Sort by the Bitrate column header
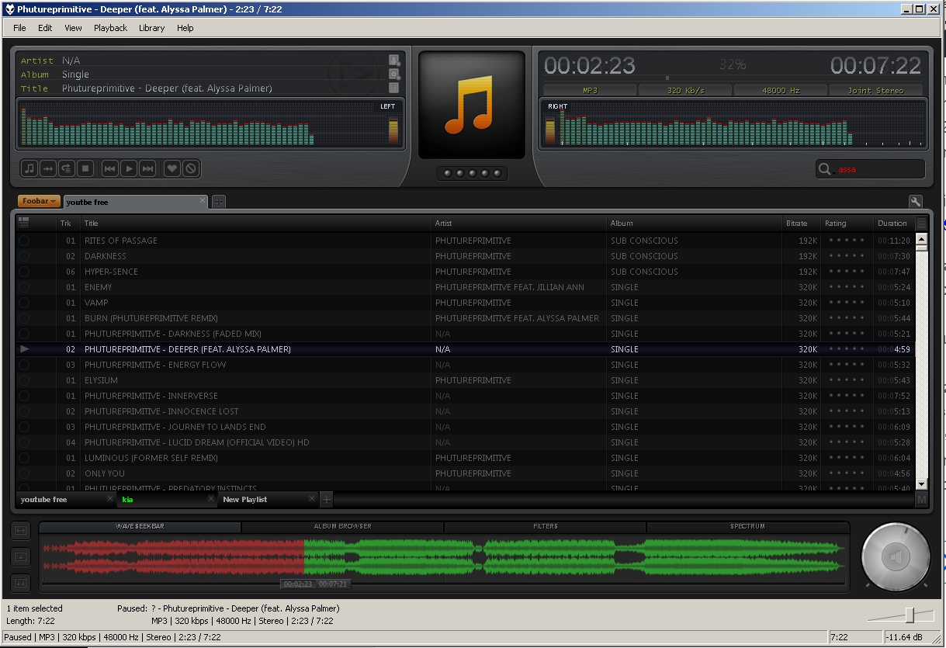The image size is (946, 648). [802, 223]
